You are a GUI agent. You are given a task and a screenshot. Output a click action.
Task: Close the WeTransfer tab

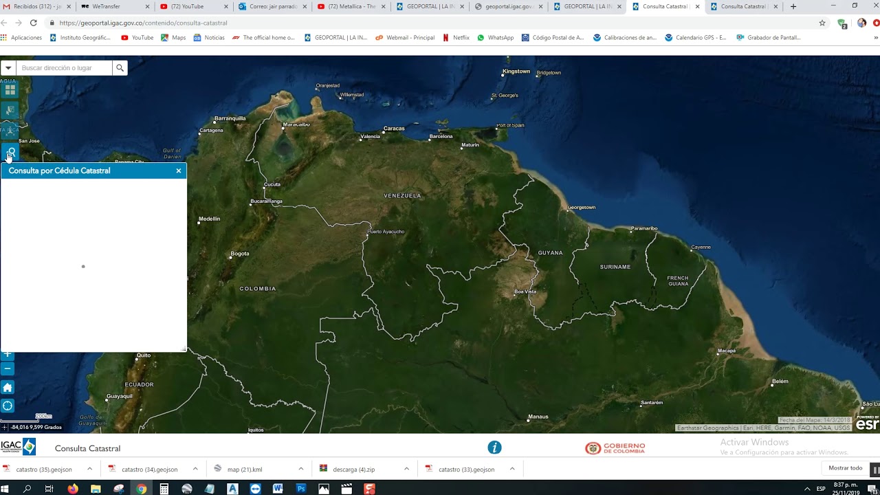click(147, 6)
